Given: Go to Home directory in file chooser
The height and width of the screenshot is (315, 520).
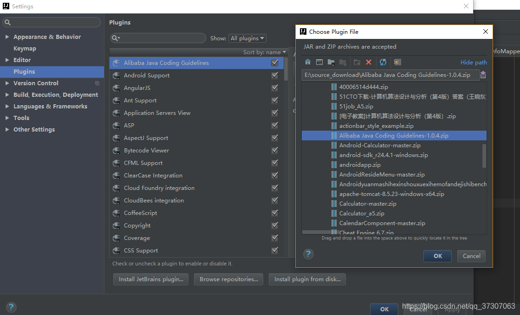Looking at the screenshot, I should pyautogui.click(x=308, y=62).
